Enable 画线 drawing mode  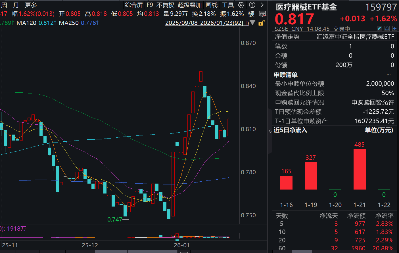click(x=211, y=5)
